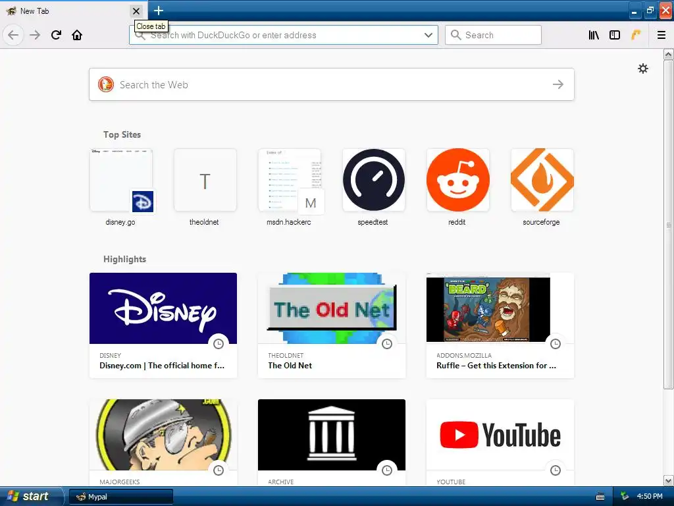The height and width of the screenshot is (506, 674).
Task: Click magnifier icon in Search toolbar box
Action: (455, 35)
